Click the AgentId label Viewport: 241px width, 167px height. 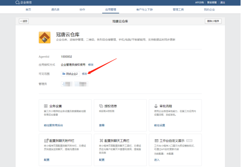[44, 57]
